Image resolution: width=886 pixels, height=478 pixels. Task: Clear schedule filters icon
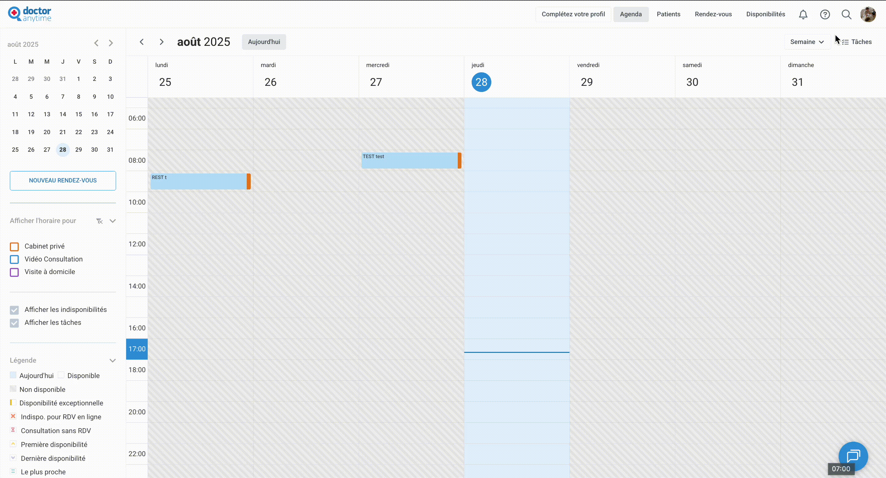pos(99,221)
